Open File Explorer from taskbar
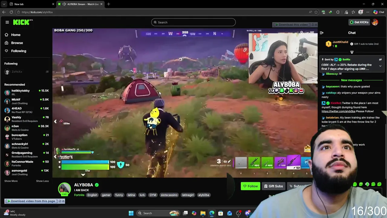This screenshot has width=387, height=218. click(203, 213)
